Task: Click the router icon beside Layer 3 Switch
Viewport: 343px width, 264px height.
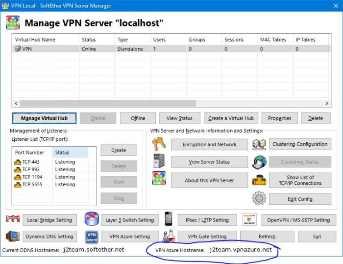Action: click(92, 219)
